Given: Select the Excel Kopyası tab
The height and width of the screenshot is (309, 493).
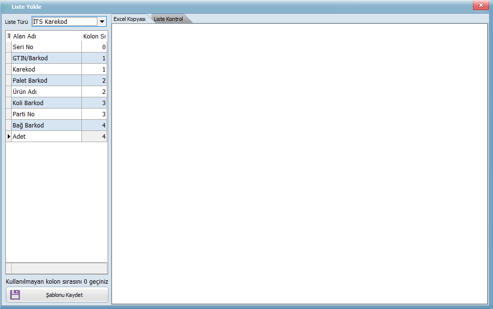Looking at the screenshot, I should click(130, 19).
